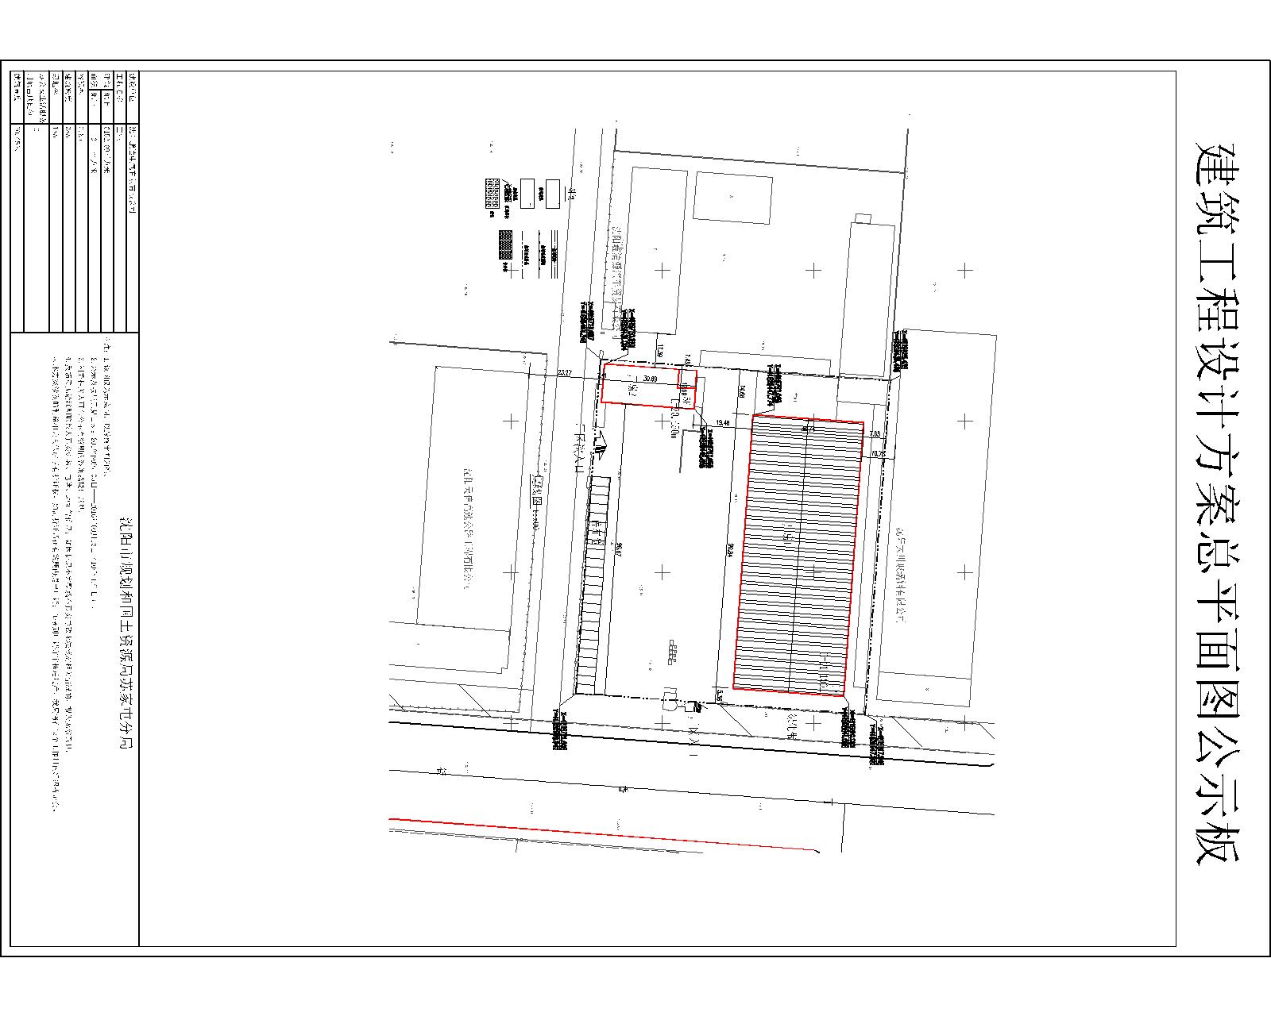Click the 10.78 dimension at the east boundary
Screen dimensions: 1271x1016
[x=878, y=454]
